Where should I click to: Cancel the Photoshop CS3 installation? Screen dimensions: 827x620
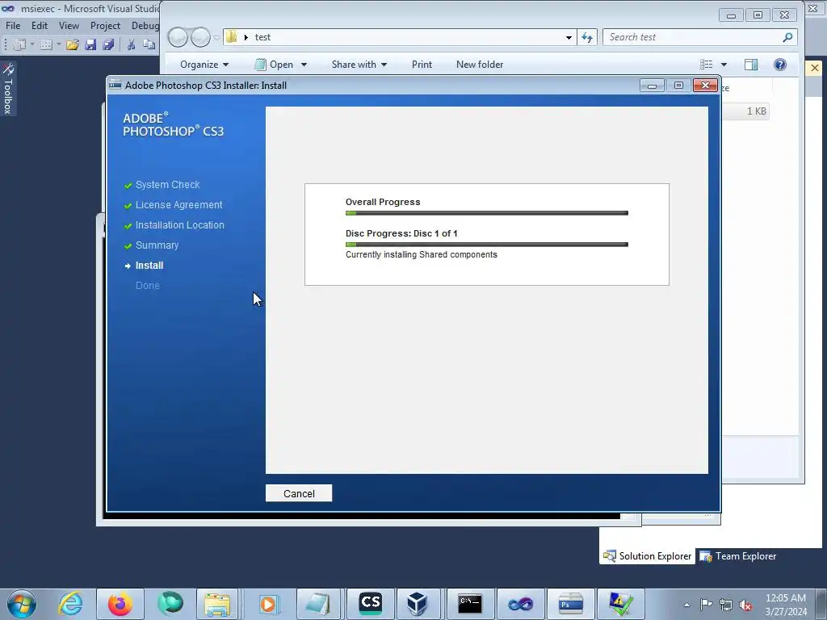tap(299, 493)
